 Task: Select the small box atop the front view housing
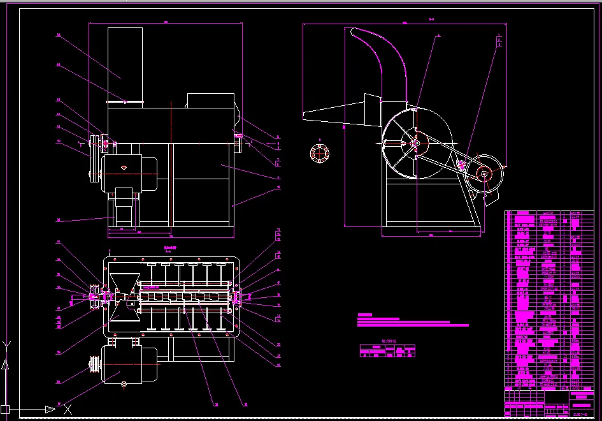[x=211, y=100]
